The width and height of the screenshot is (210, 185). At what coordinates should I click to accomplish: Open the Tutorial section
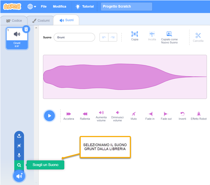84,7
